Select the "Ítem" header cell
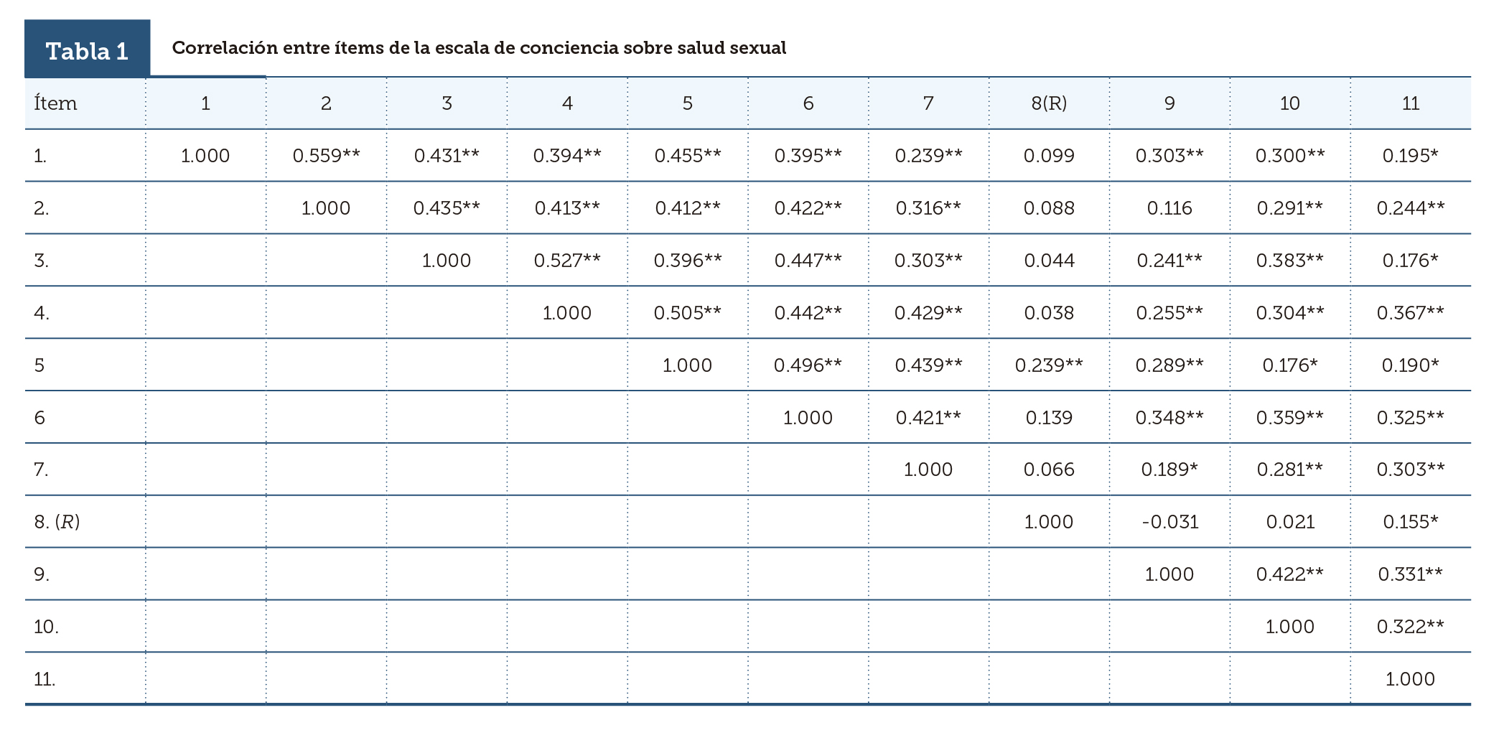Image resolution: width=1499 pixels, height=733 pixels. [56, 103]
